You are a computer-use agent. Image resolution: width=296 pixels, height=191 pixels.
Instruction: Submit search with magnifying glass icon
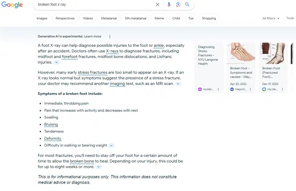tap(187, 4)
